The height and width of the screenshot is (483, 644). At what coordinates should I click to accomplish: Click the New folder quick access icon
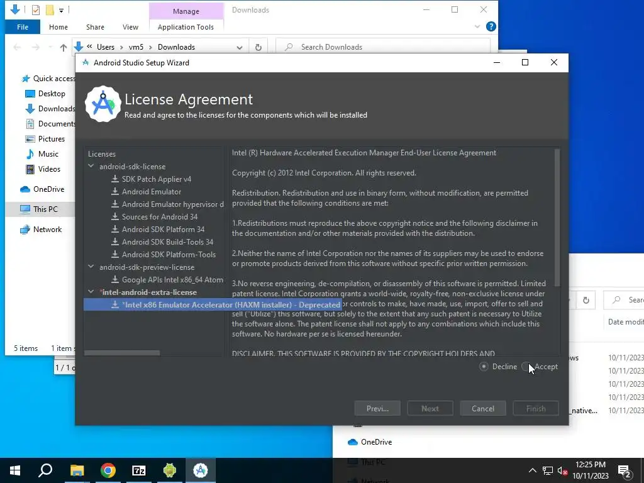click(50, 9)
